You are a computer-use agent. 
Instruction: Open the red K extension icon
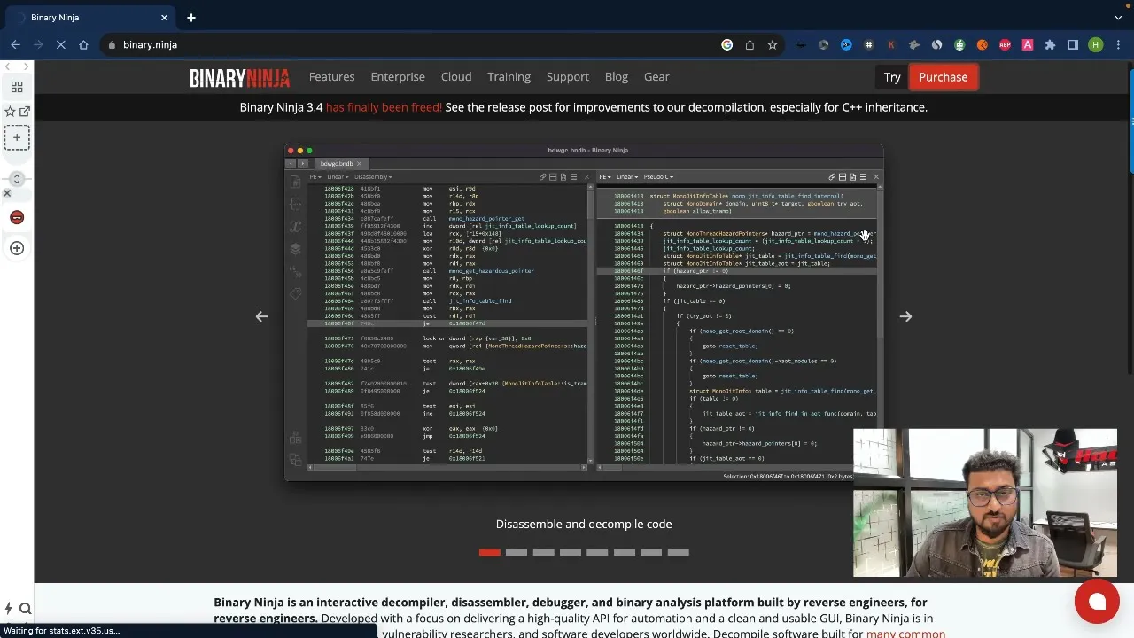coord(891,44)
